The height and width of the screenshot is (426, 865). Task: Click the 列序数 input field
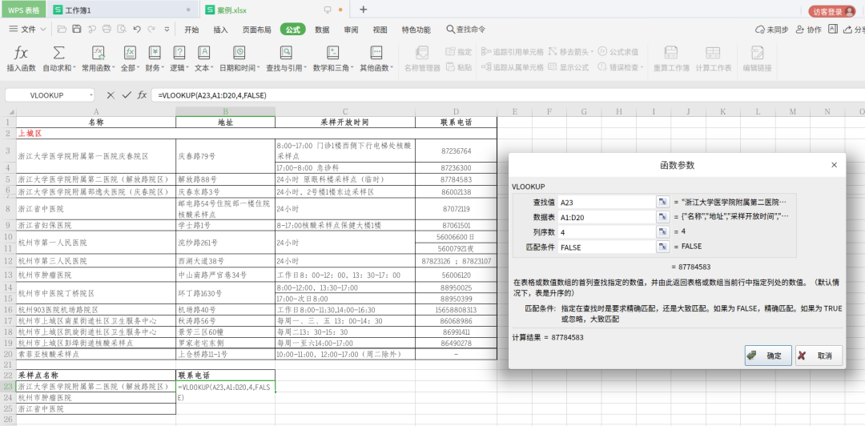pos(606,231)
